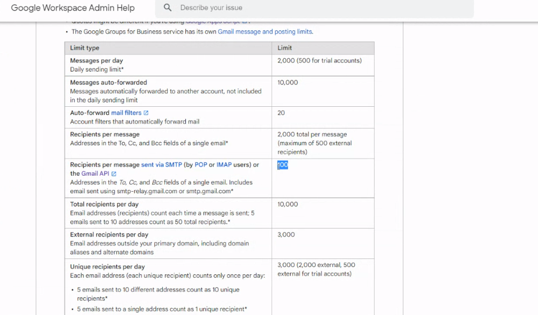Viewport: 538px width, 315px height.
Task: Click the 20 auto-forward filters limit
Action: (x=281, y=113)
